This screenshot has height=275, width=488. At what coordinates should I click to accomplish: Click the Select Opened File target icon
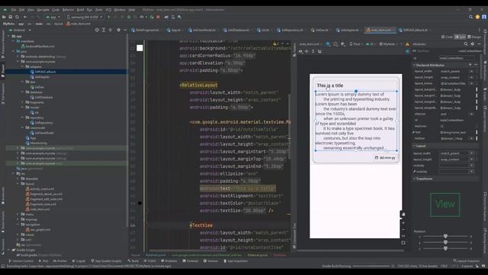click(97, 30)
